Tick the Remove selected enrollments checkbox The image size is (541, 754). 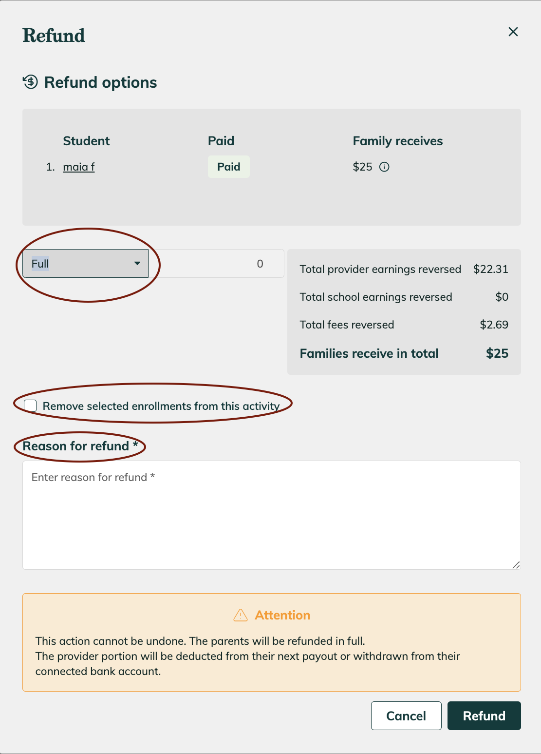pyautogui.click(x=30, y=406)
